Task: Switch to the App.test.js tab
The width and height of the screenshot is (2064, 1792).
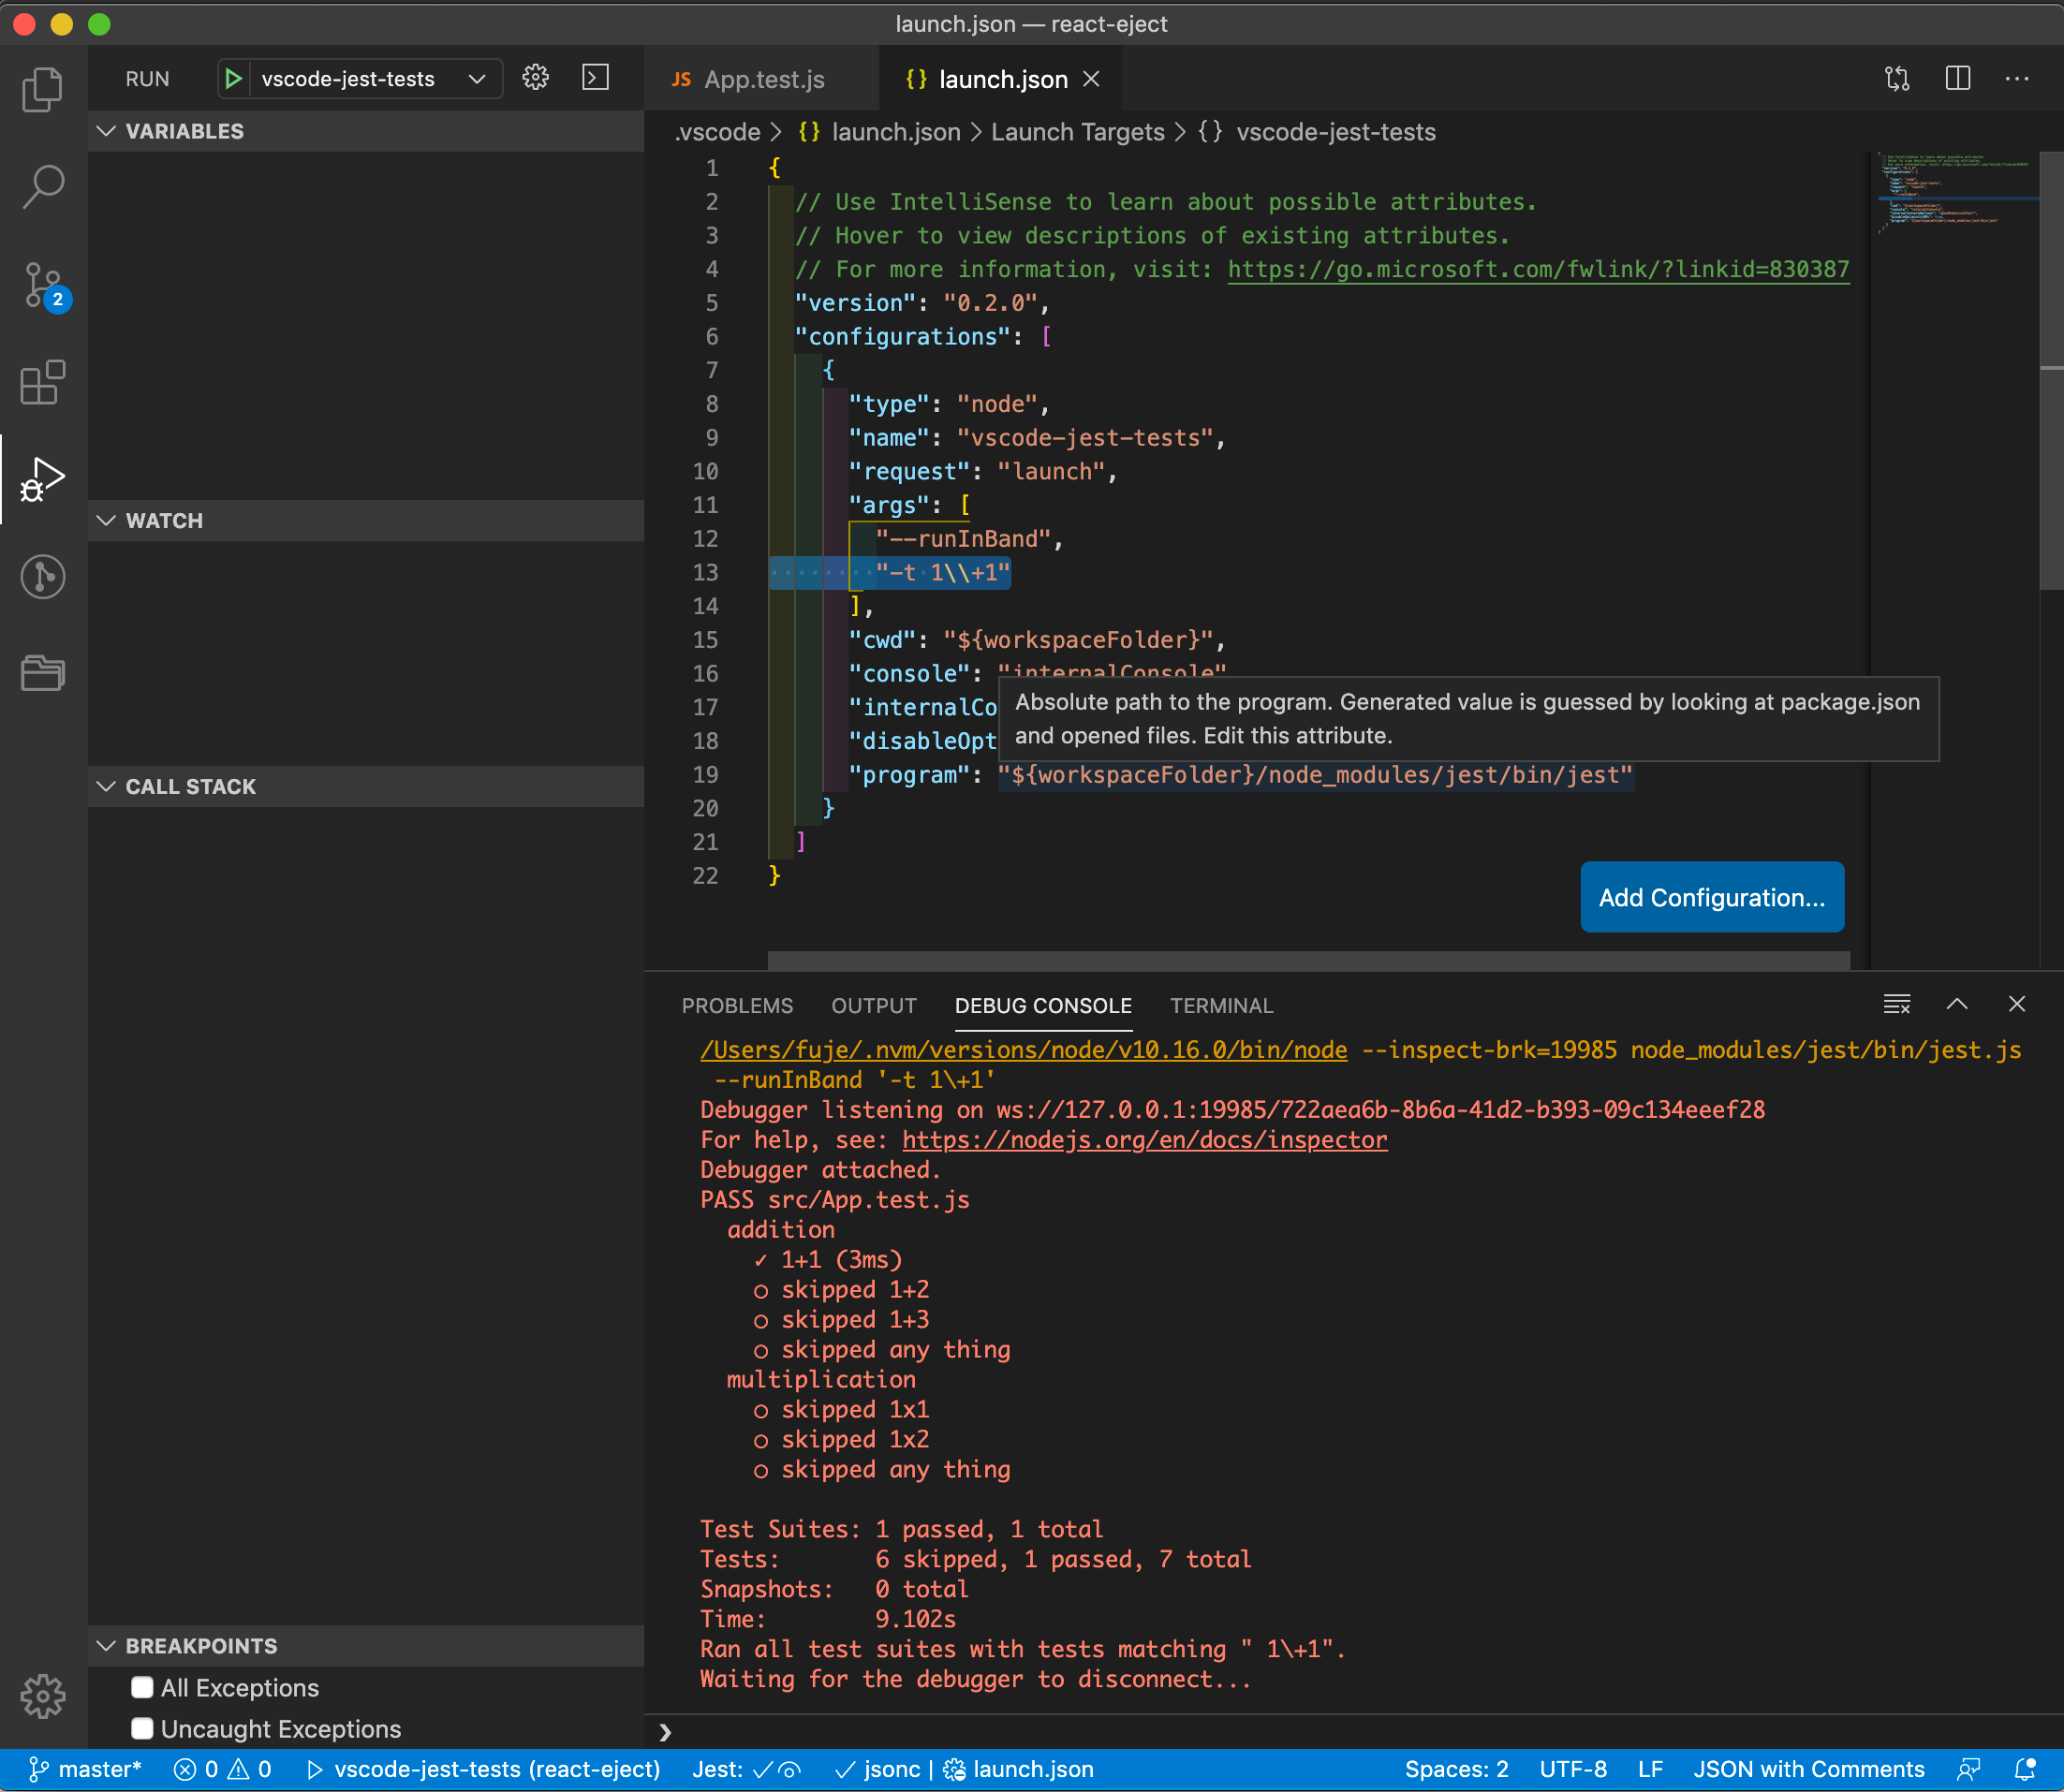Action: point(763,79)
